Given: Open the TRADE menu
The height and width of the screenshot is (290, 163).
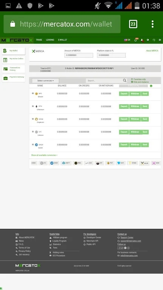Looking at the screenshot, I should click(x=39, y=40).
